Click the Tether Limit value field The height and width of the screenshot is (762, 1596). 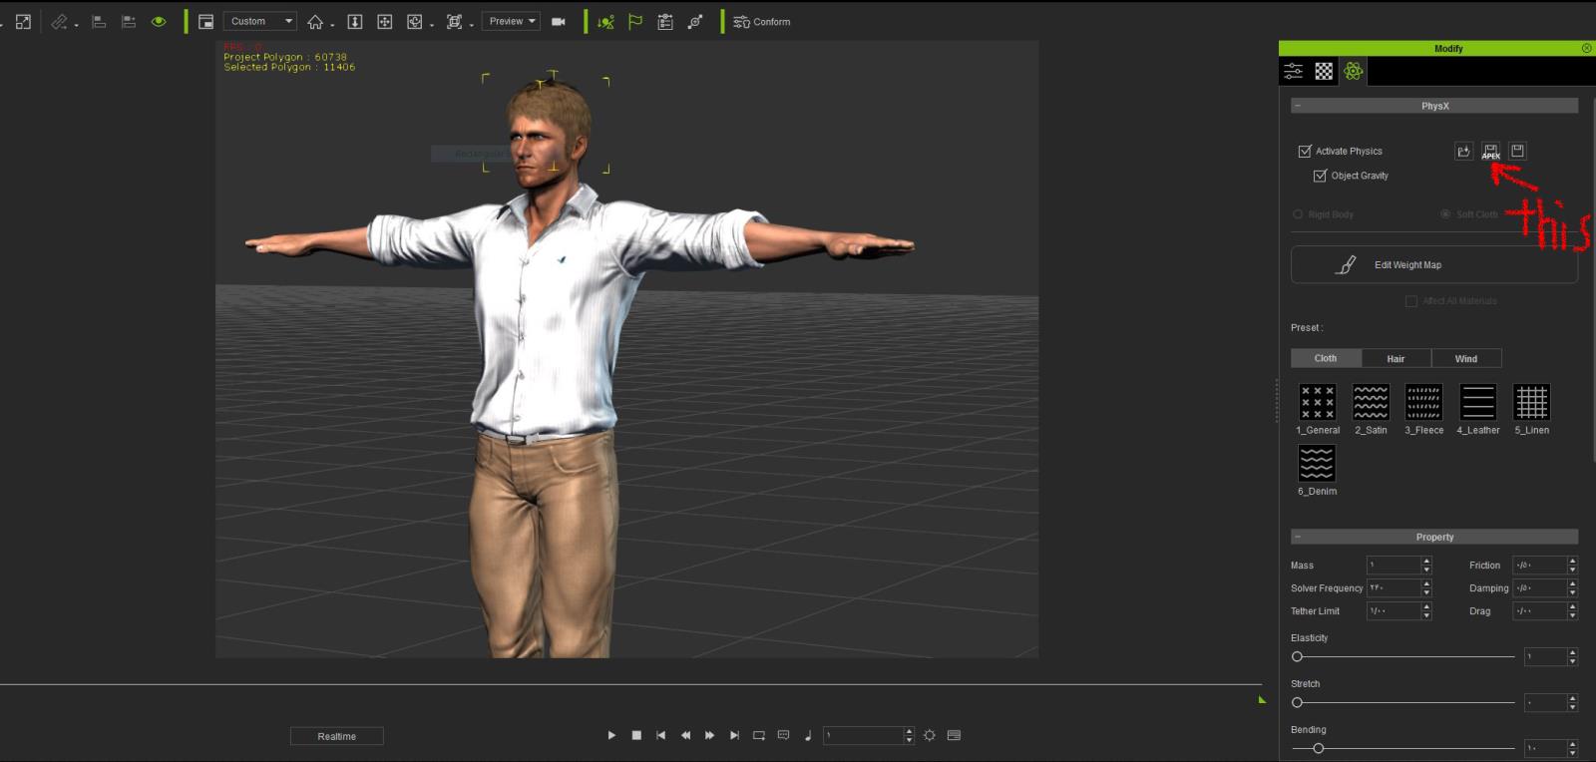click(x=1394, y=610)
